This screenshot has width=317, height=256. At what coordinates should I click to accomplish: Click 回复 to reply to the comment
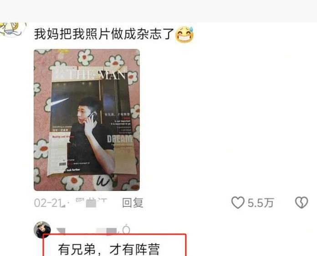click(x=133, y=203)
